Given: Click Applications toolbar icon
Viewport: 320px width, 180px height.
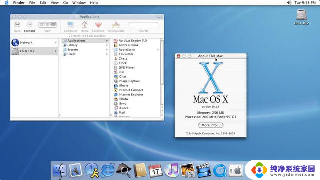Looking at the screenshot, I should 116,25.
